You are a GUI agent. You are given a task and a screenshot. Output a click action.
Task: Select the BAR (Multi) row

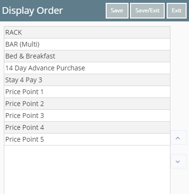click(87, 44)
